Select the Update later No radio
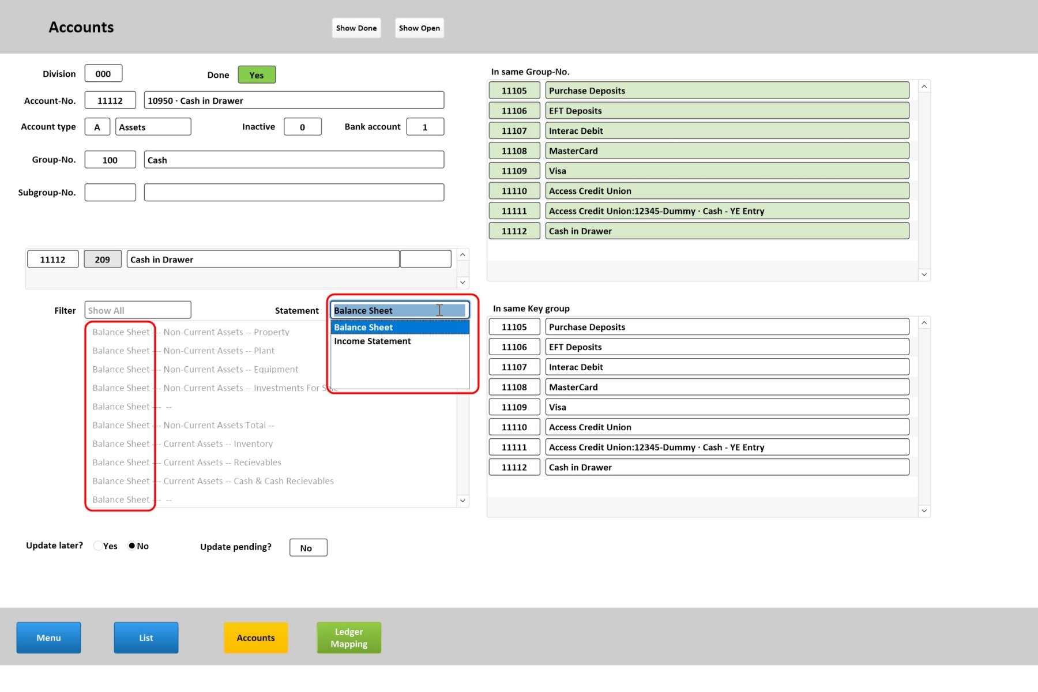The width and height of the screenshot is (1038, 692). click(x=131, y=546)
